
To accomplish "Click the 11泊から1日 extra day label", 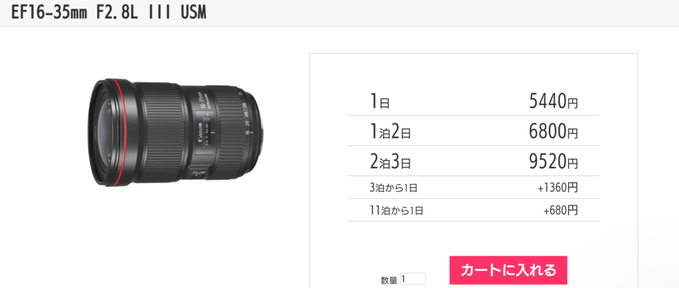I will (397, 211).
